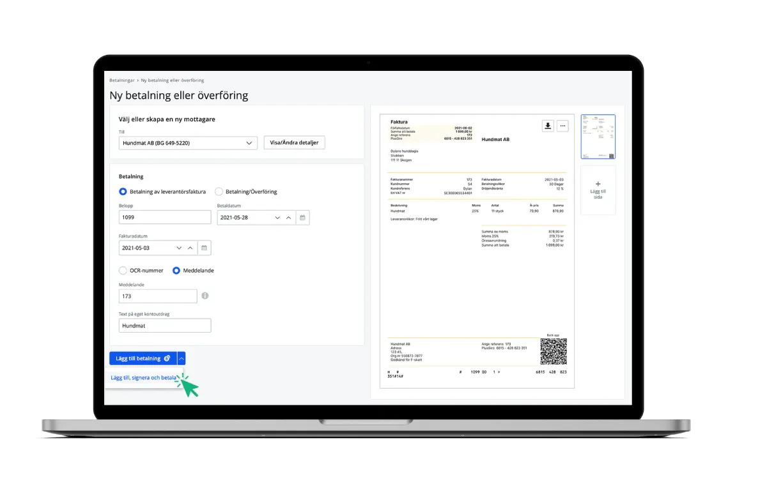Image resolution: width=767 pixels, height=482 pixels.
Task: Open the Till recipient dropdown
Action: 188,143
